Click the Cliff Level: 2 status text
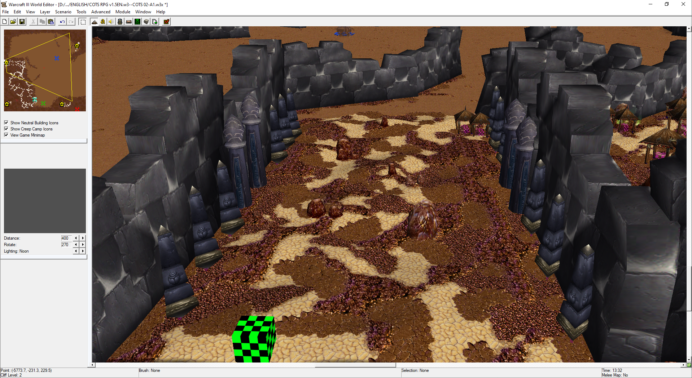692x378 pixels. click(x=12, y=375)
